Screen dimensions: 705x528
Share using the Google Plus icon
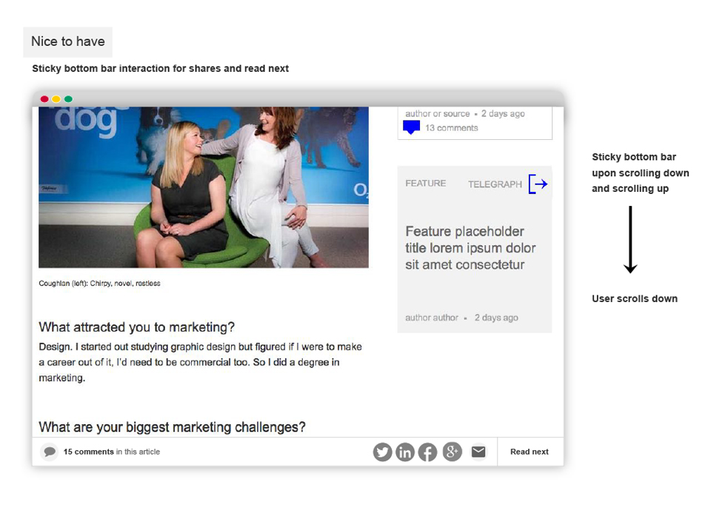pyautogui.click(x=452, y=452)
